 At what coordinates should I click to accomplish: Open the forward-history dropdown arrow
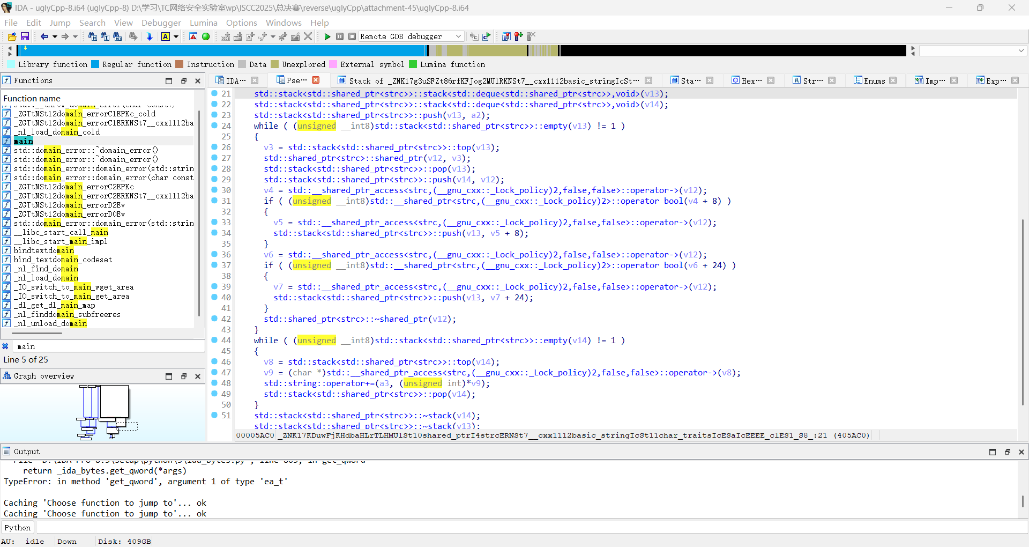point(75,36)
